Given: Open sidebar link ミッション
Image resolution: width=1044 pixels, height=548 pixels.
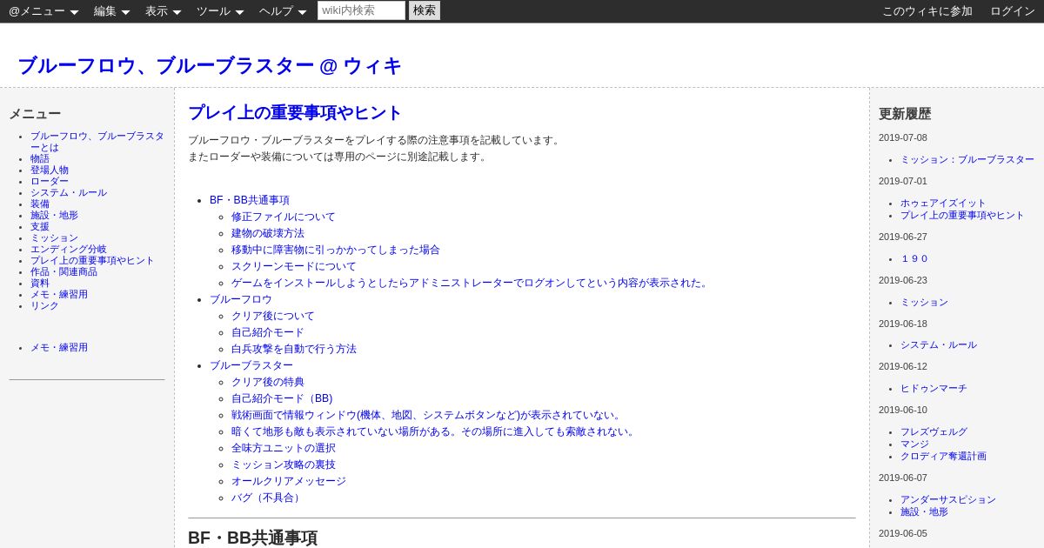Looking at the screenshot, I should coord(54,238).
